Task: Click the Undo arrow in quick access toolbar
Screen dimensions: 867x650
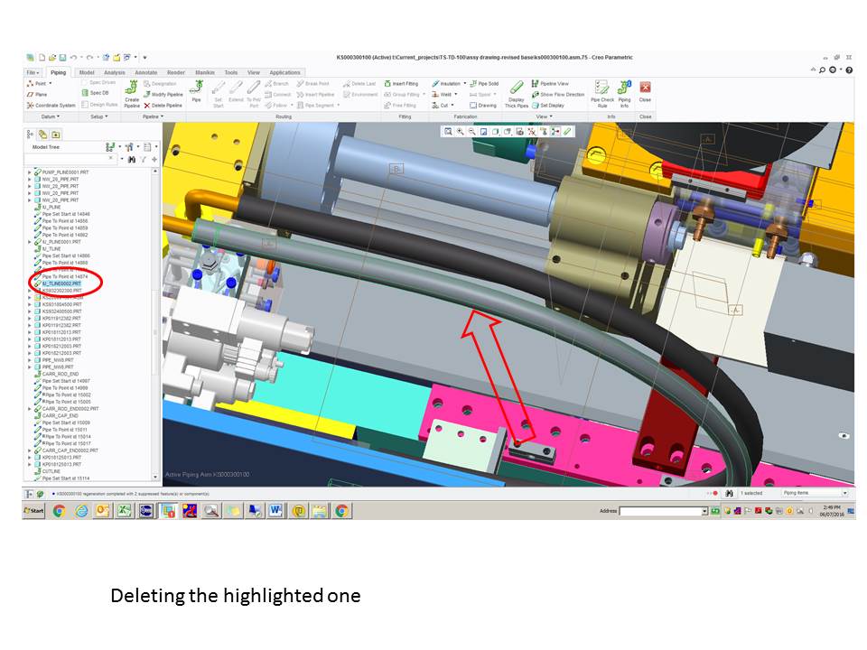Action: point(73,58)
